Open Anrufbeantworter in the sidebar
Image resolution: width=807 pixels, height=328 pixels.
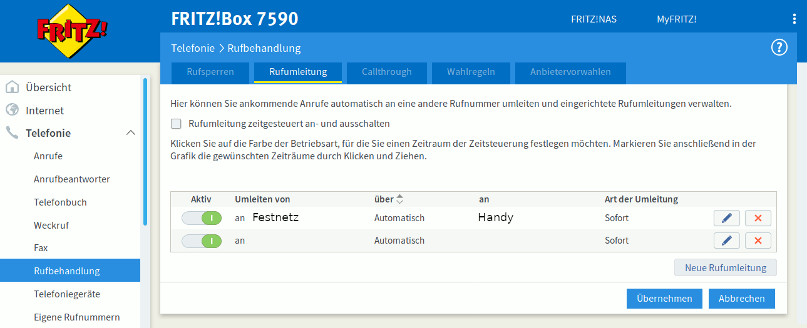pyautogui.click(x=70, y=179)
